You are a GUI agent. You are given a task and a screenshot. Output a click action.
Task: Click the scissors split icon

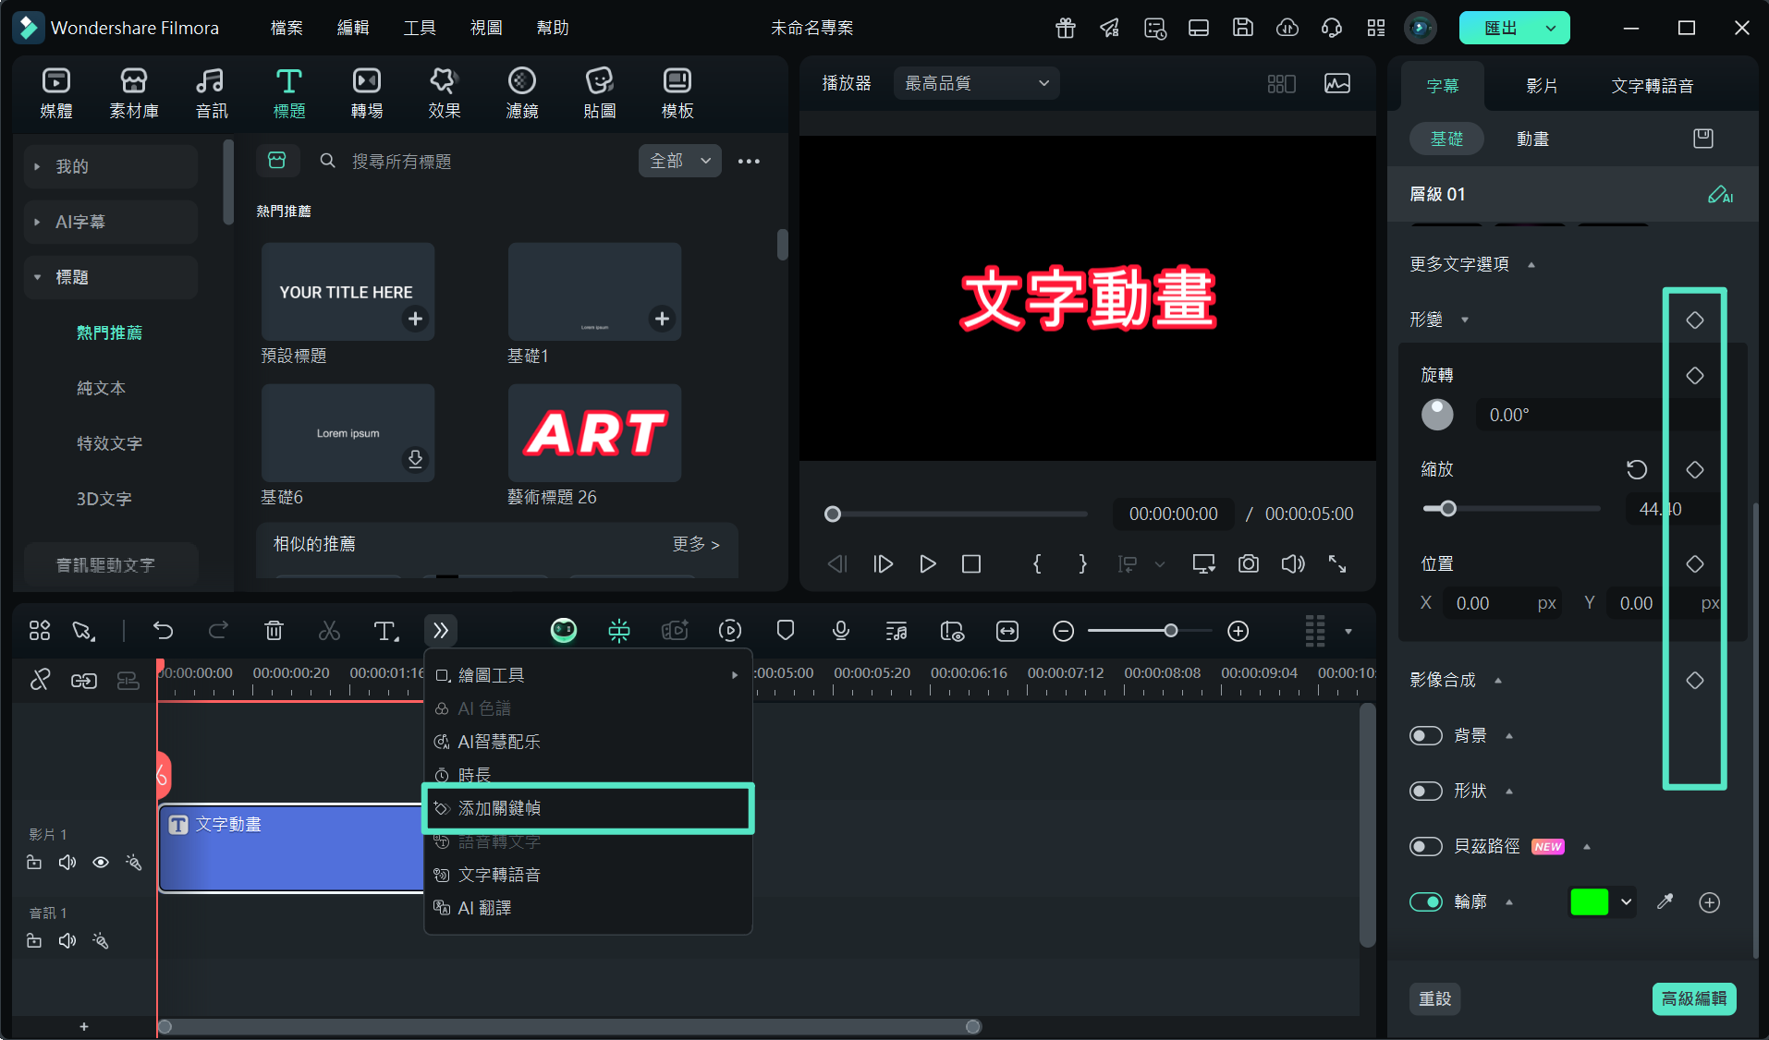pos(329,631)
